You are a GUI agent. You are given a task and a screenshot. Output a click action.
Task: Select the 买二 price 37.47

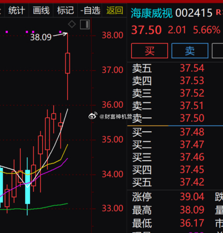(x=192, y=145)
